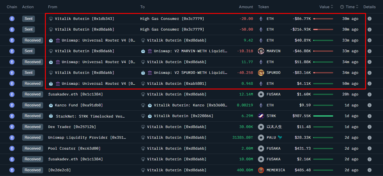Click the -40.25B amount

(x=245, y=73)
